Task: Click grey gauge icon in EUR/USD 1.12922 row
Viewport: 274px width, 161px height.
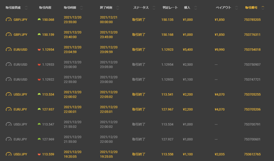Action: (9, 79)
